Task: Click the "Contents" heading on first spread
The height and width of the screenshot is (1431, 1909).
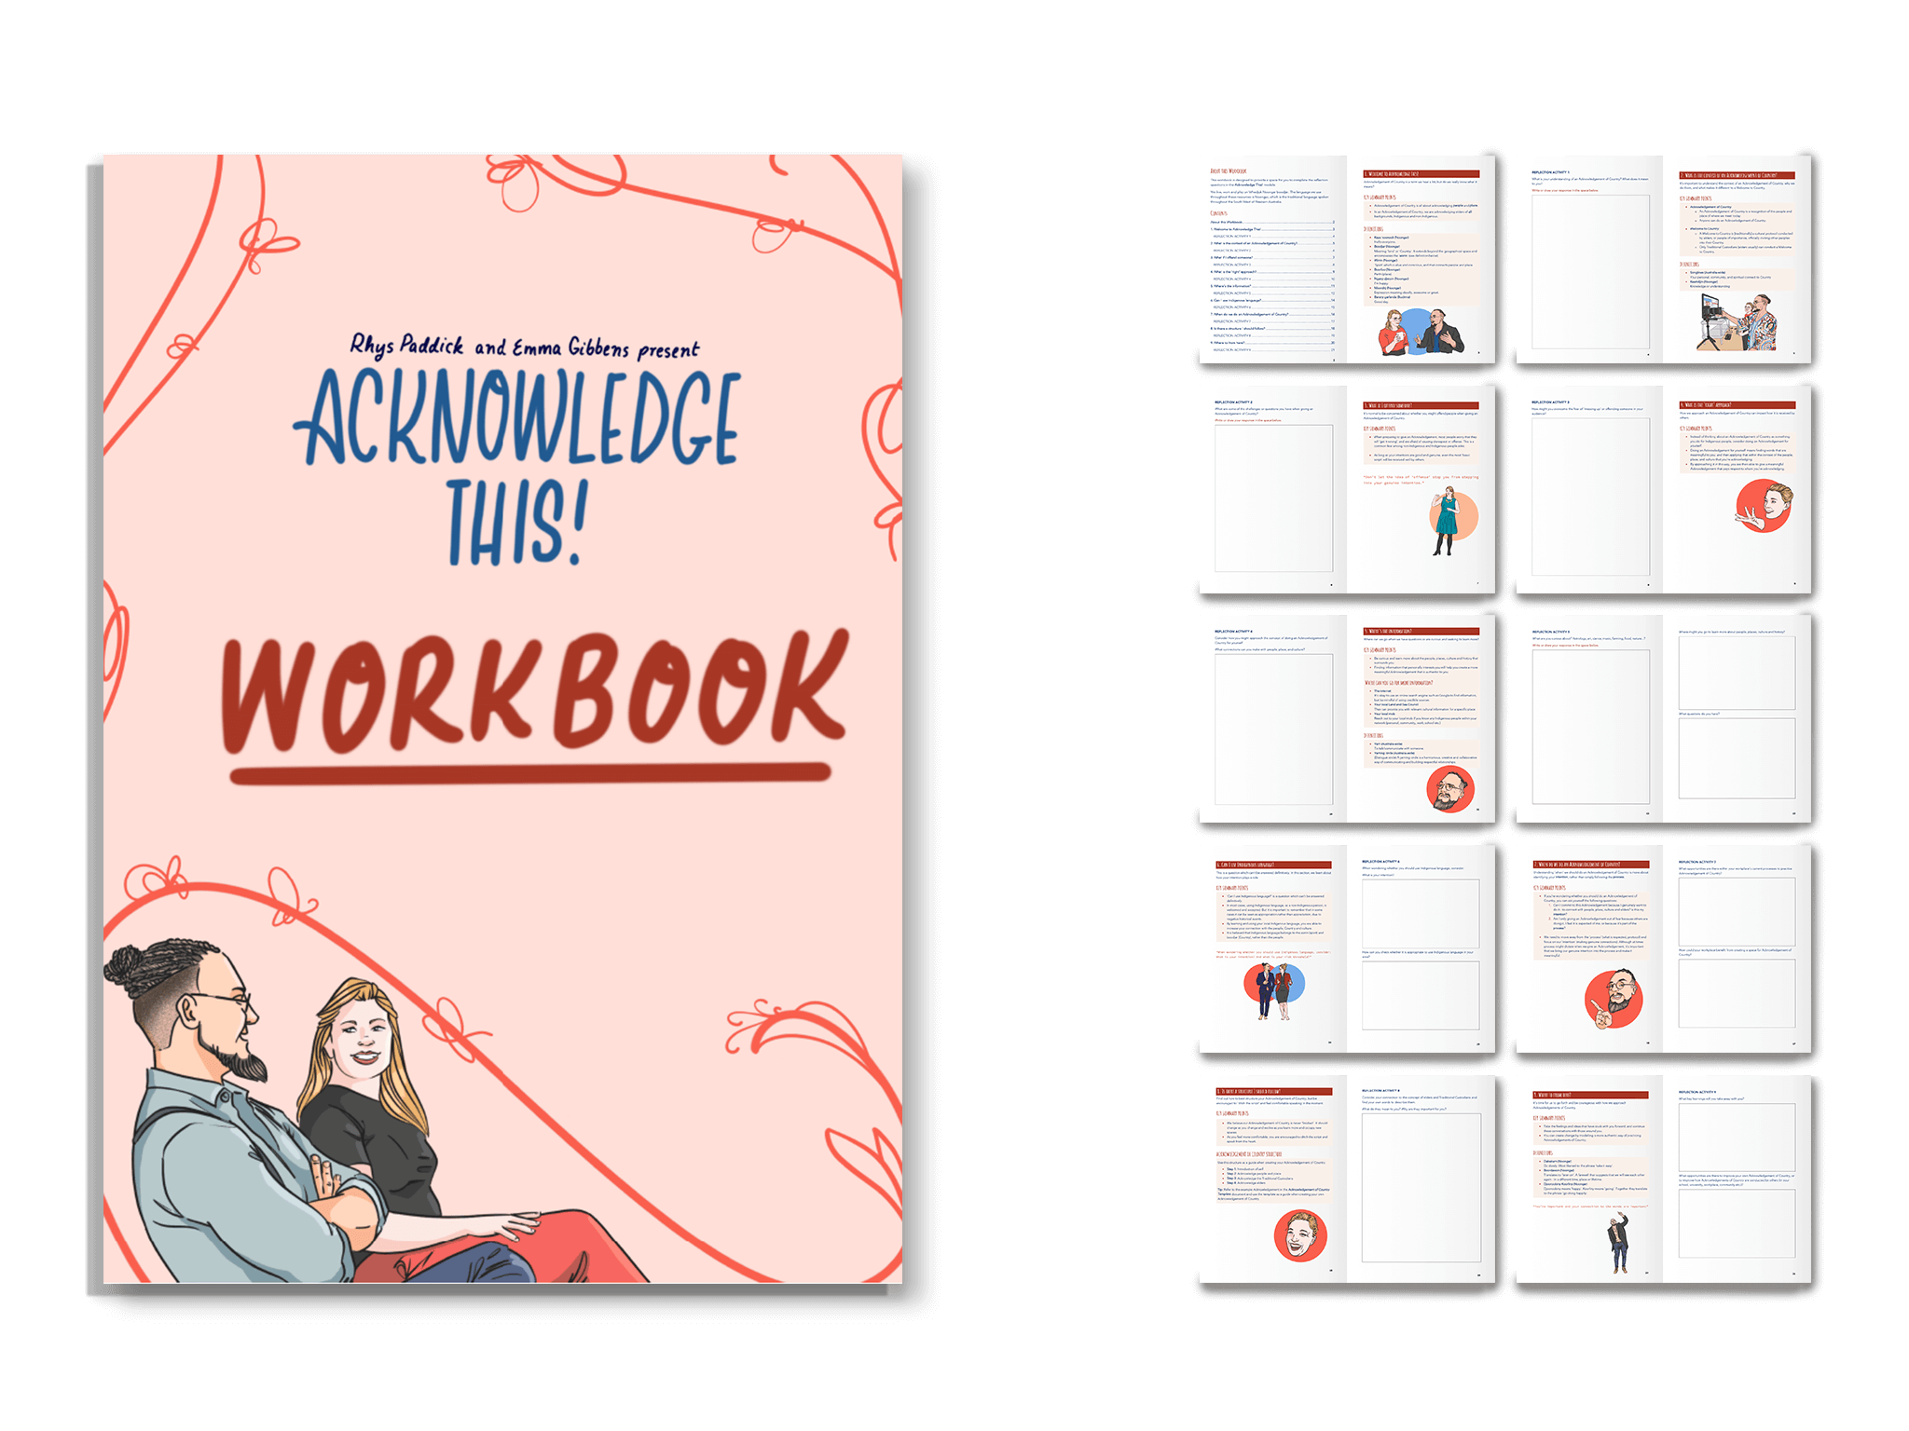Action: point(1218,213)
